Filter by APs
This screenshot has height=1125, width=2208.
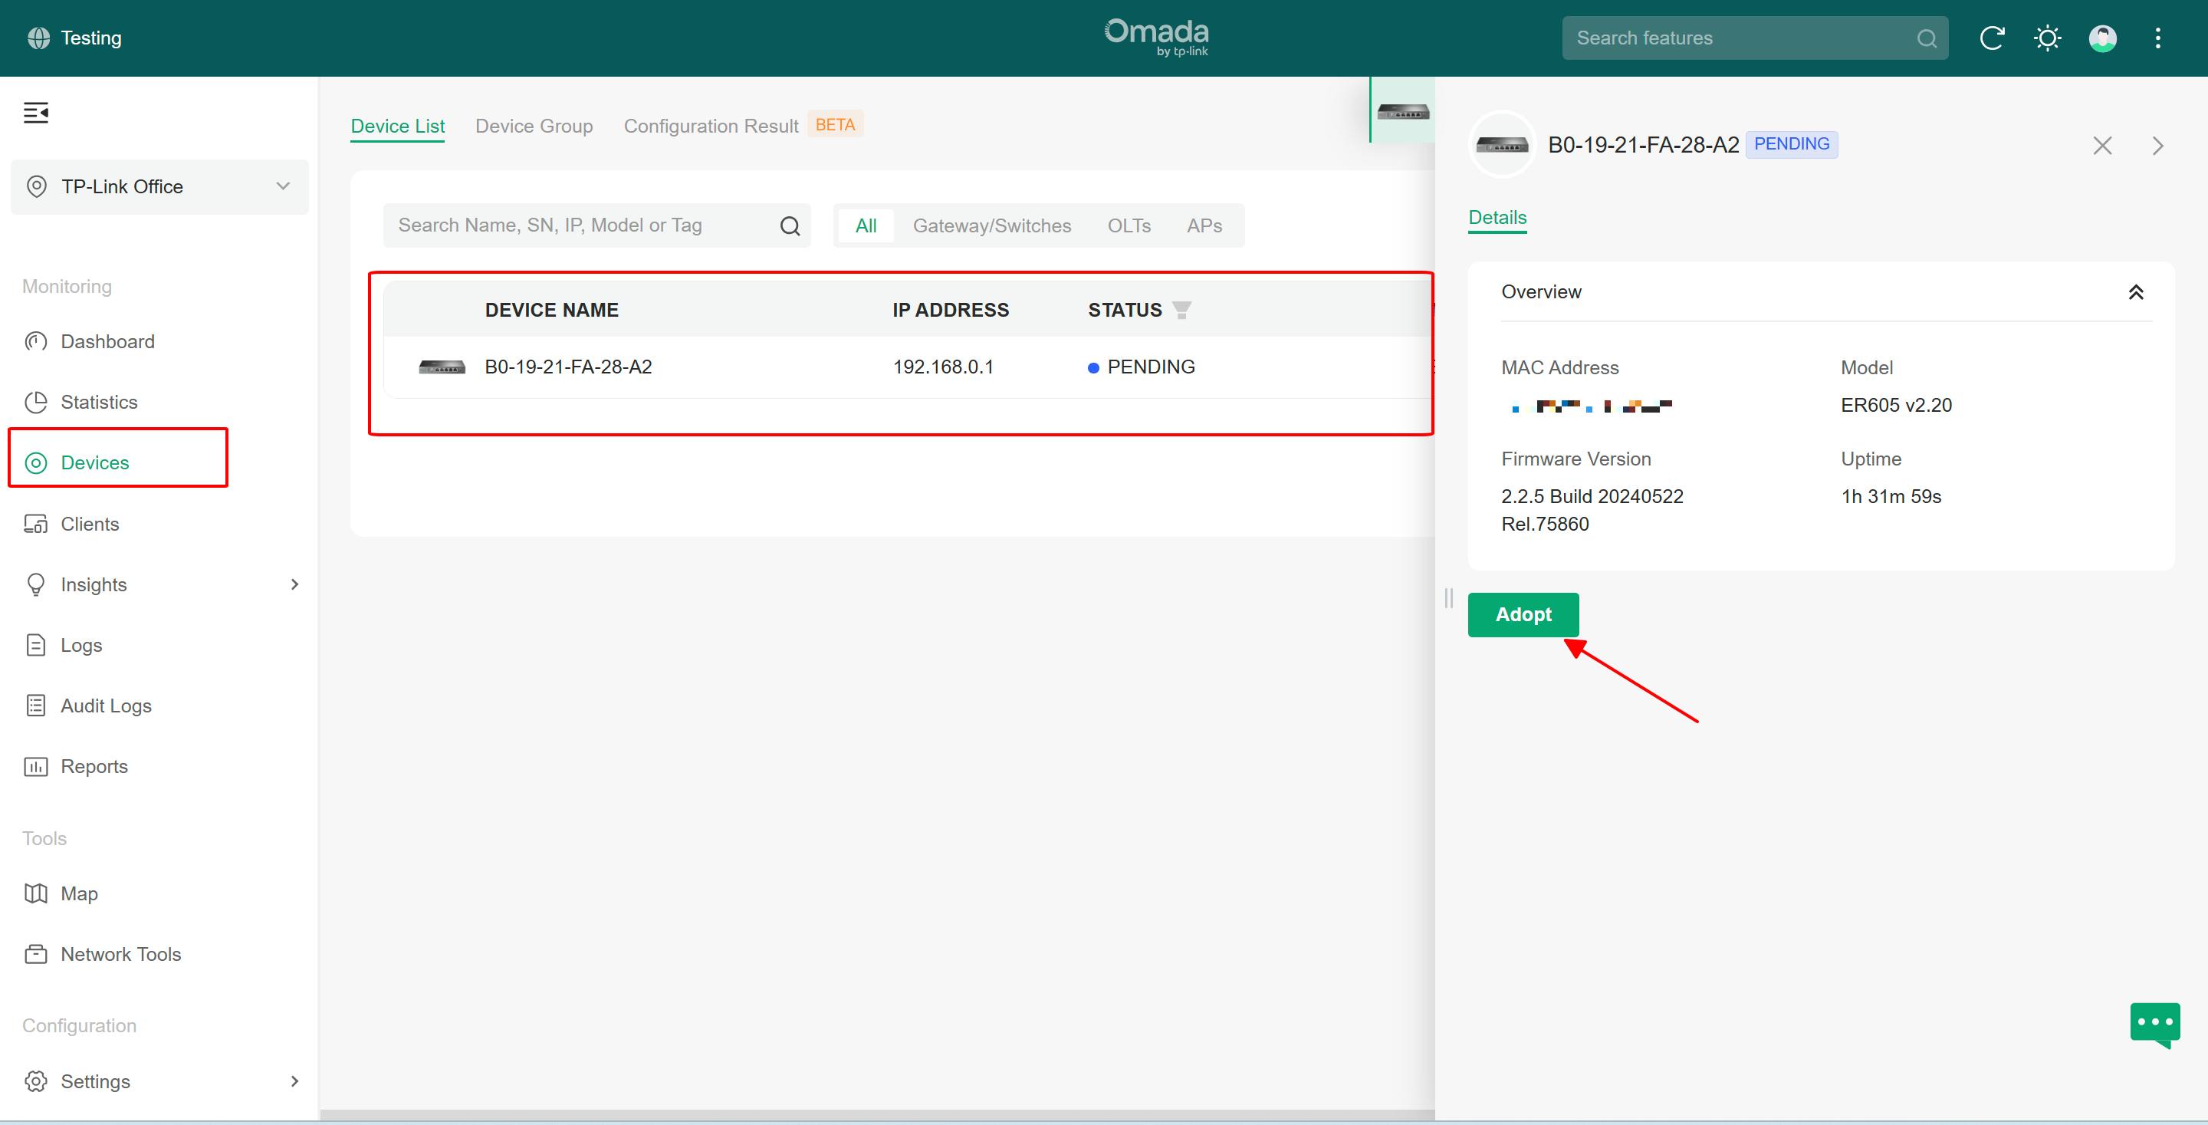1204,225
